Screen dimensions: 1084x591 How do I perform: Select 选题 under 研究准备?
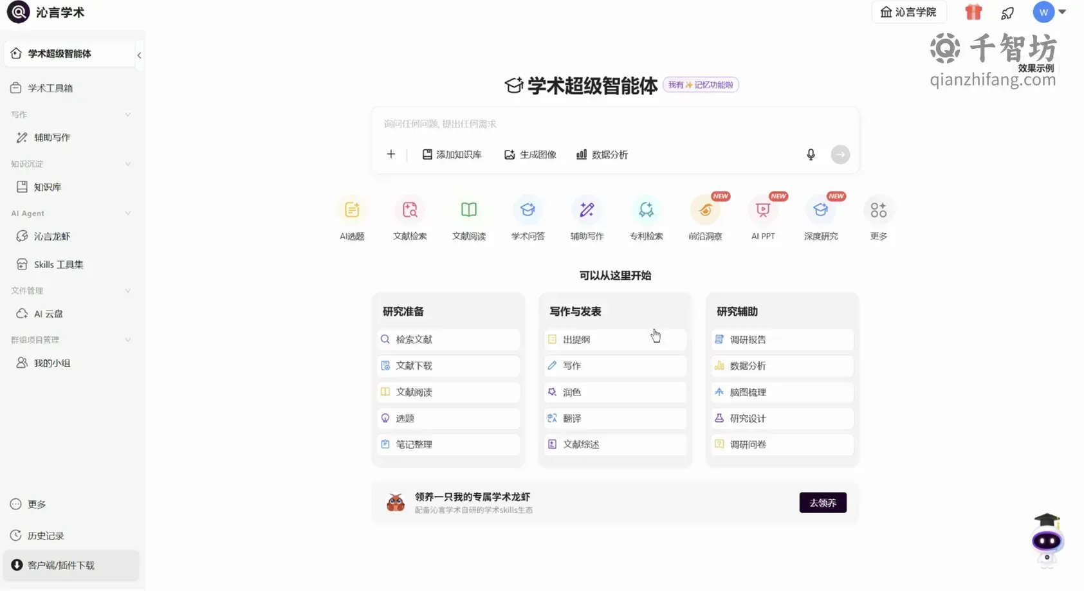coord(448,419)
